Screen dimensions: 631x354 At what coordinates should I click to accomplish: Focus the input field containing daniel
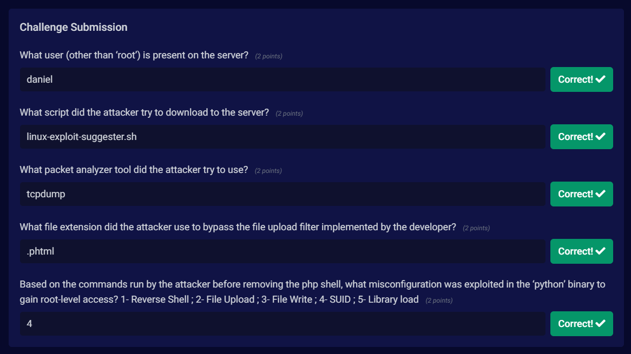pos(282,79)
